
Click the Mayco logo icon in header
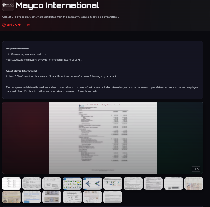[x=8, y=5]
